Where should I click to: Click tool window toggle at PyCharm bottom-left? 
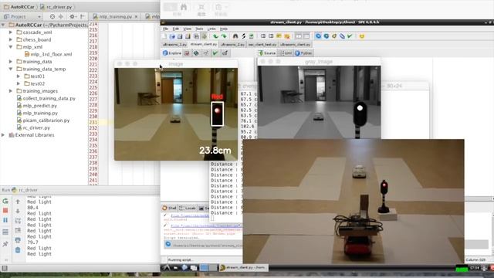[5, 268]
